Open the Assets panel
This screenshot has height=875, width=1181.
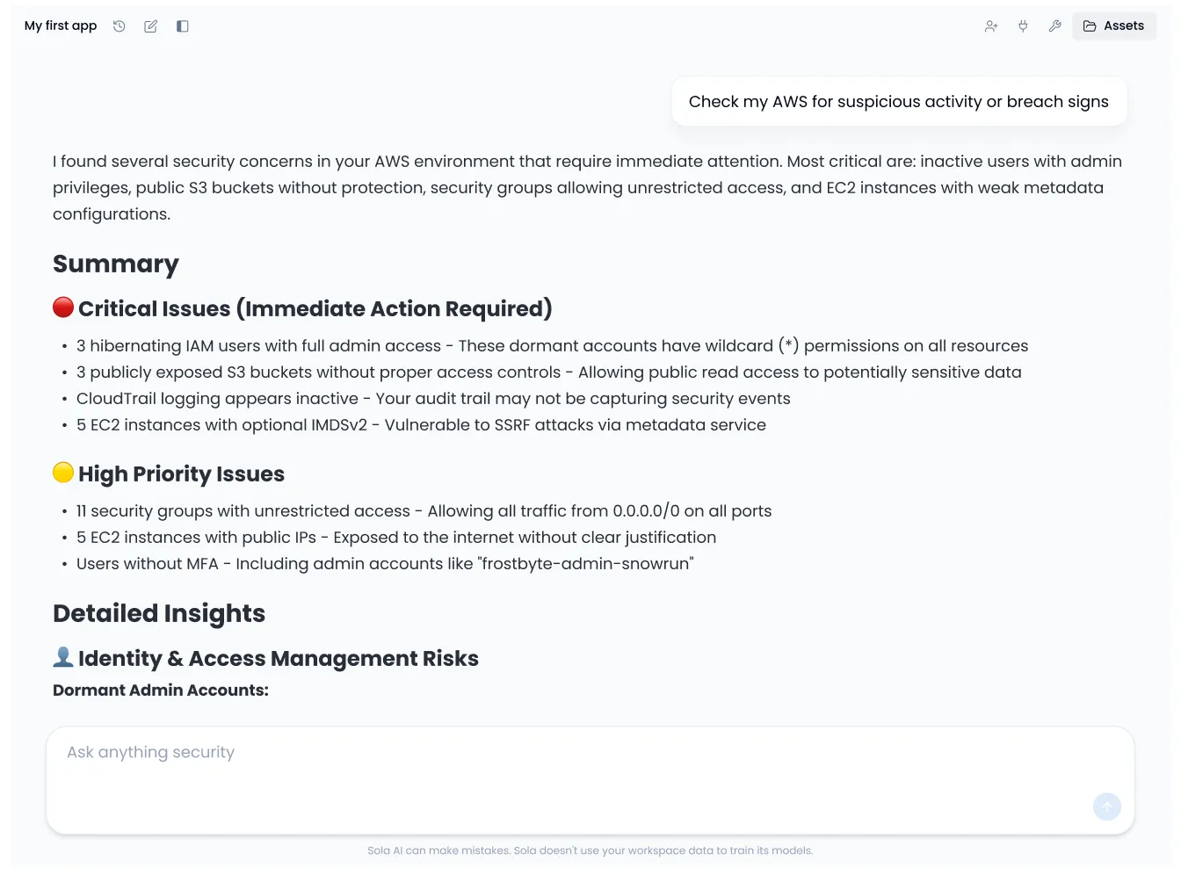[x=1113, y=26]
